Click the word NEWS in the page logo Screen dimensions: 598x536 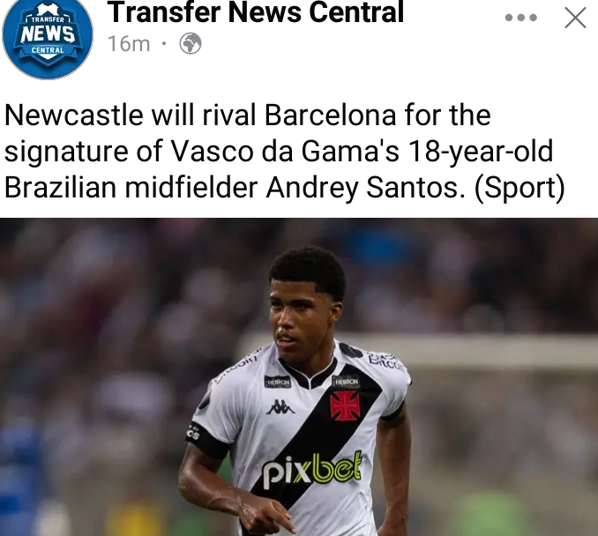(48, 34)
